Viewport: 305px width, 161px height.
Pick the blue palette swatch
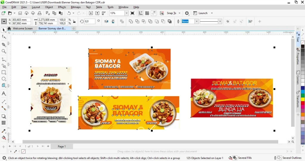click(x=303, y=88)
